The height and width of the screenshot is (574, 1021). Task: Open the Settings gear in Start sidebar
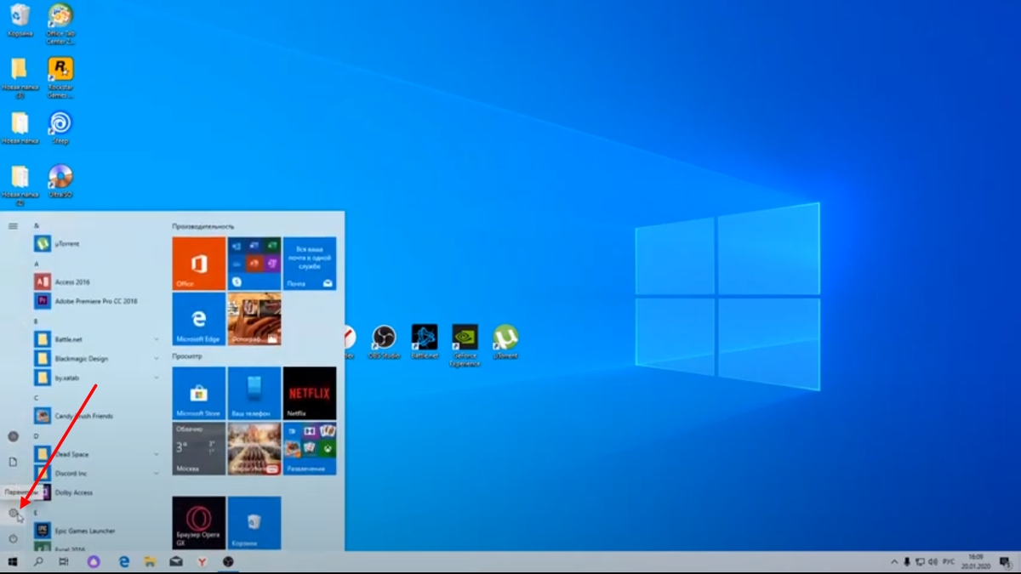click(13, 513)
